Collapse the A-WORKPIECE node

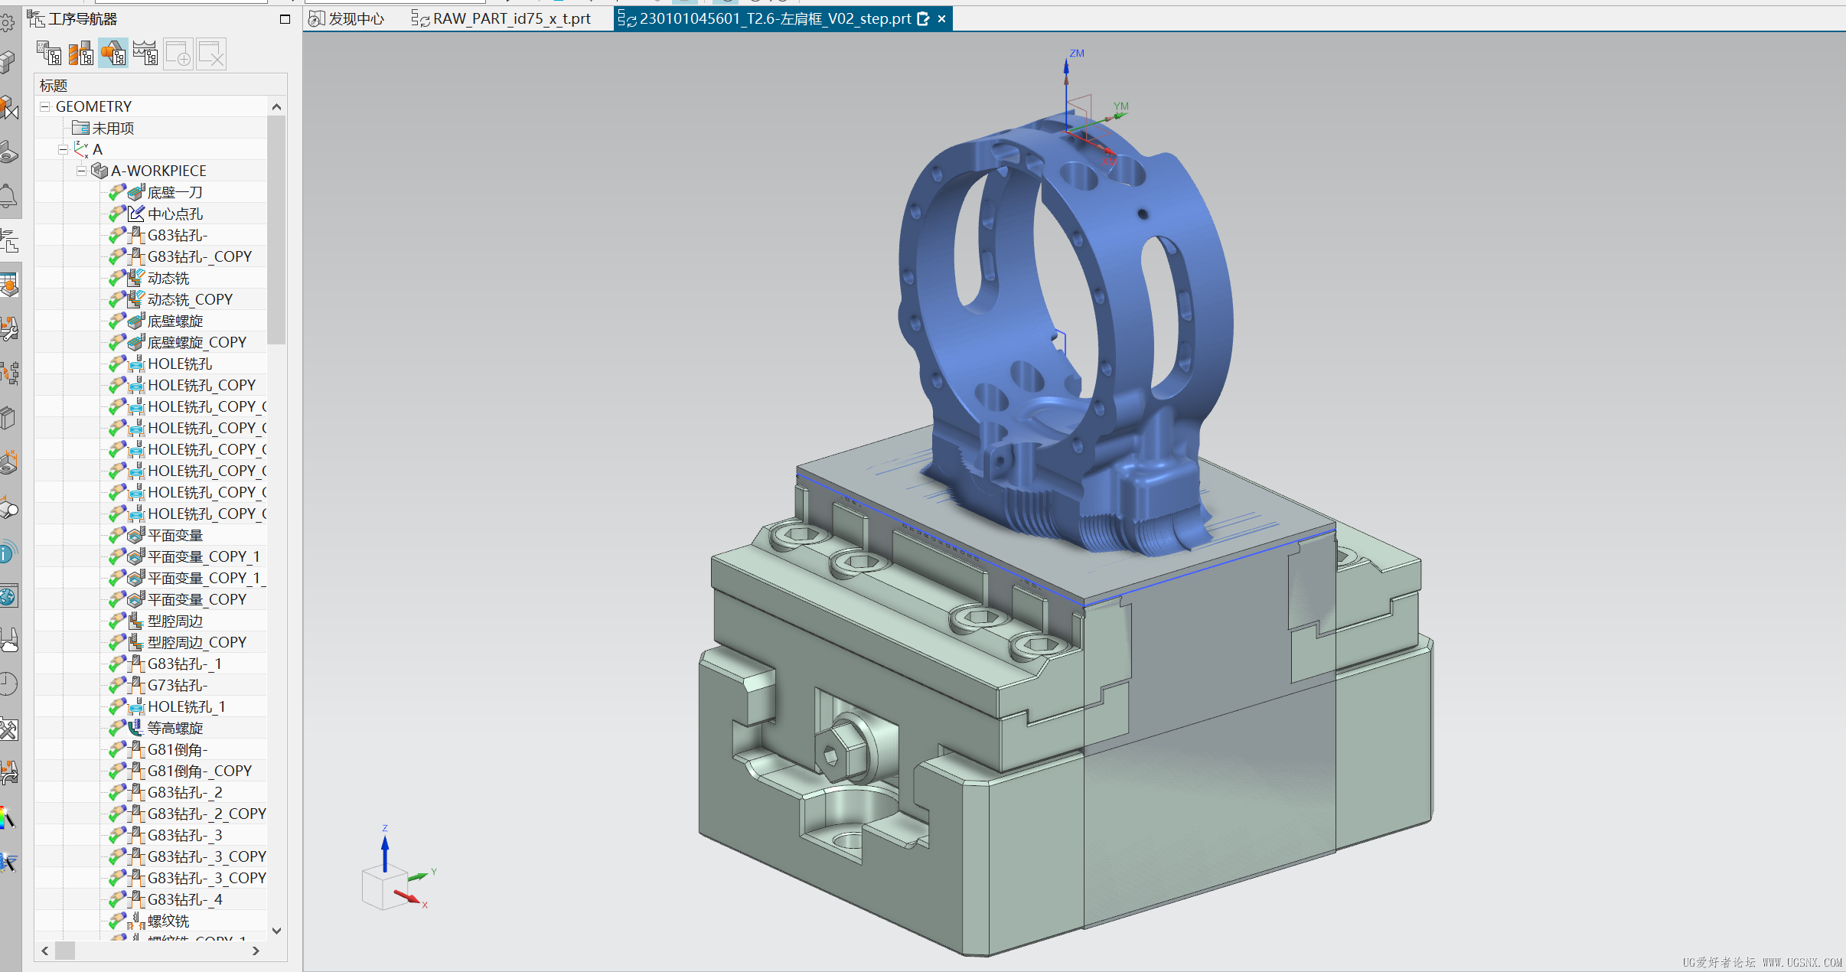pos(81,171)
